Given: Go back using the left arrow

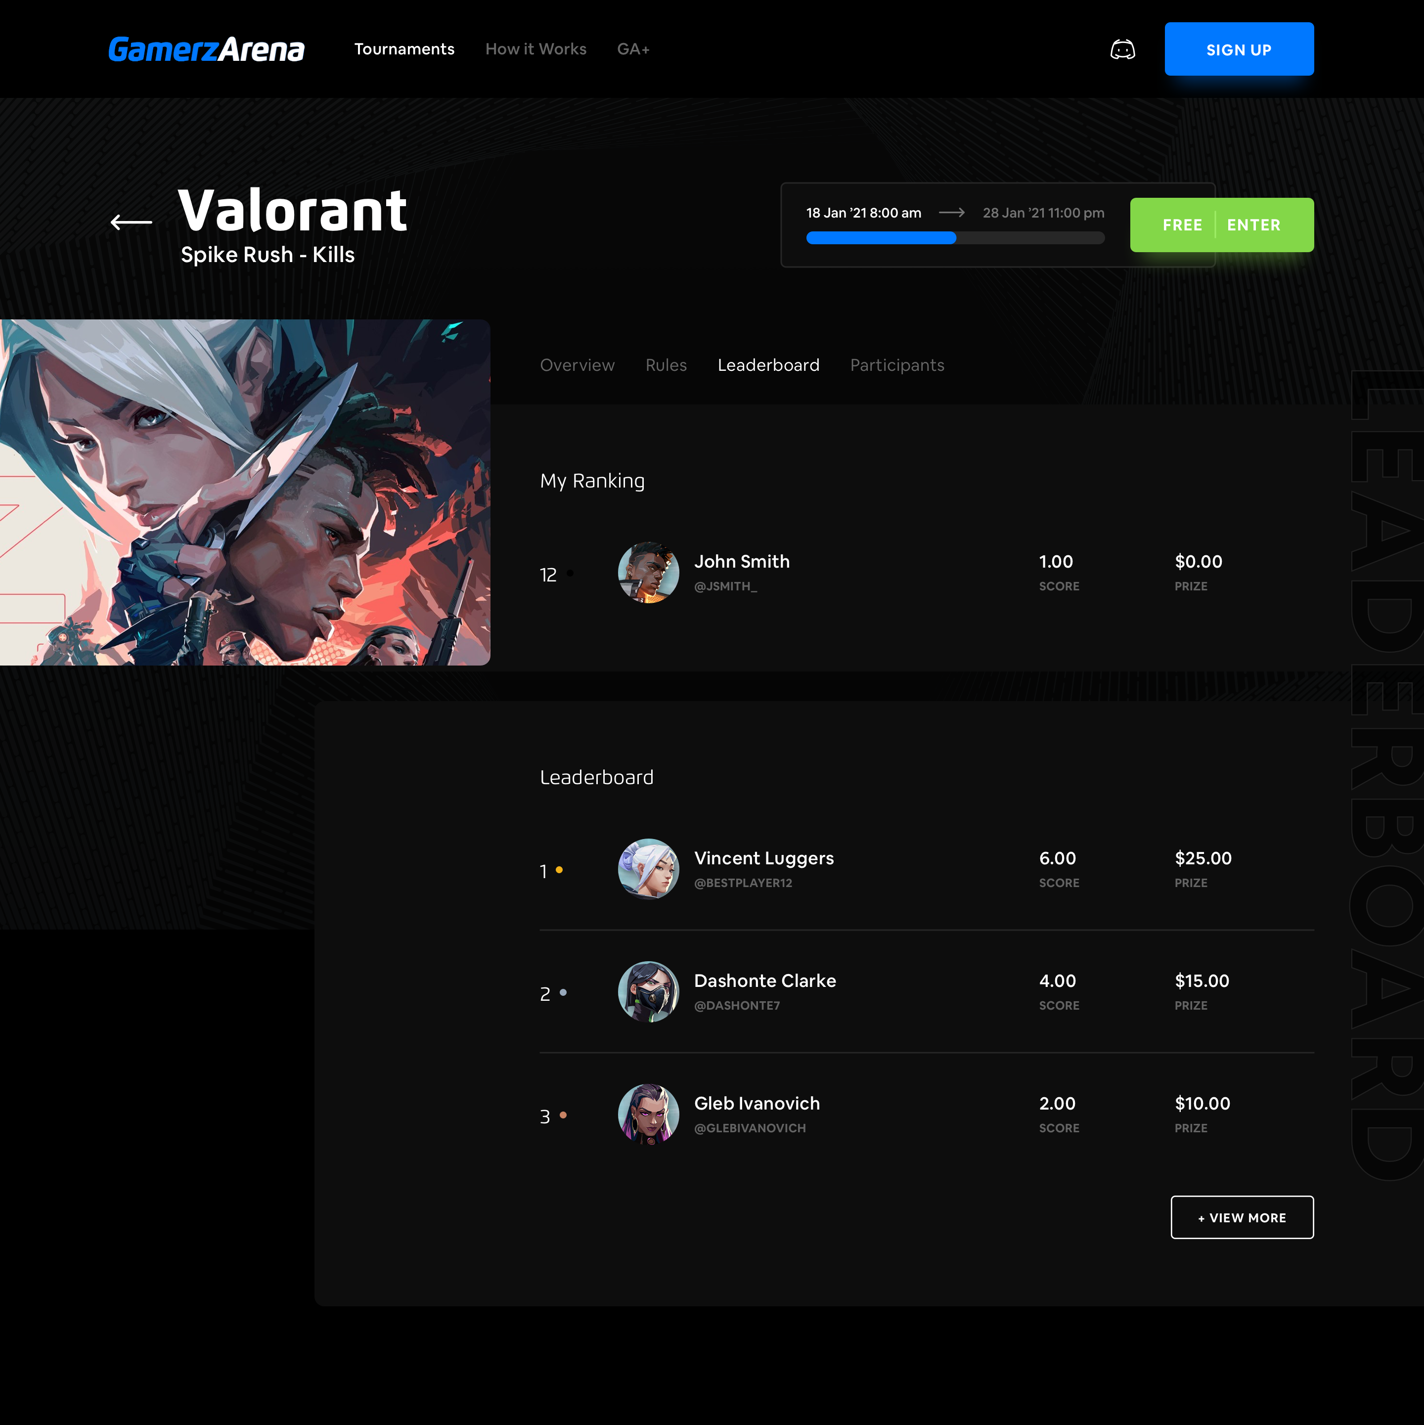Looking at the screenshot, I should pos(131,222).
